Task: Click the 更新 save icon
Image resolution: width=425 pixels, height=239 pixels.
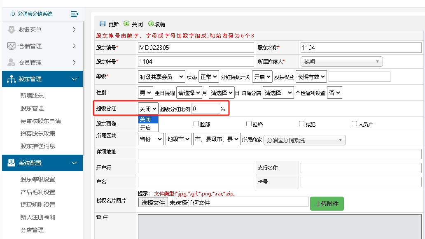Action: tap(103, 24)
